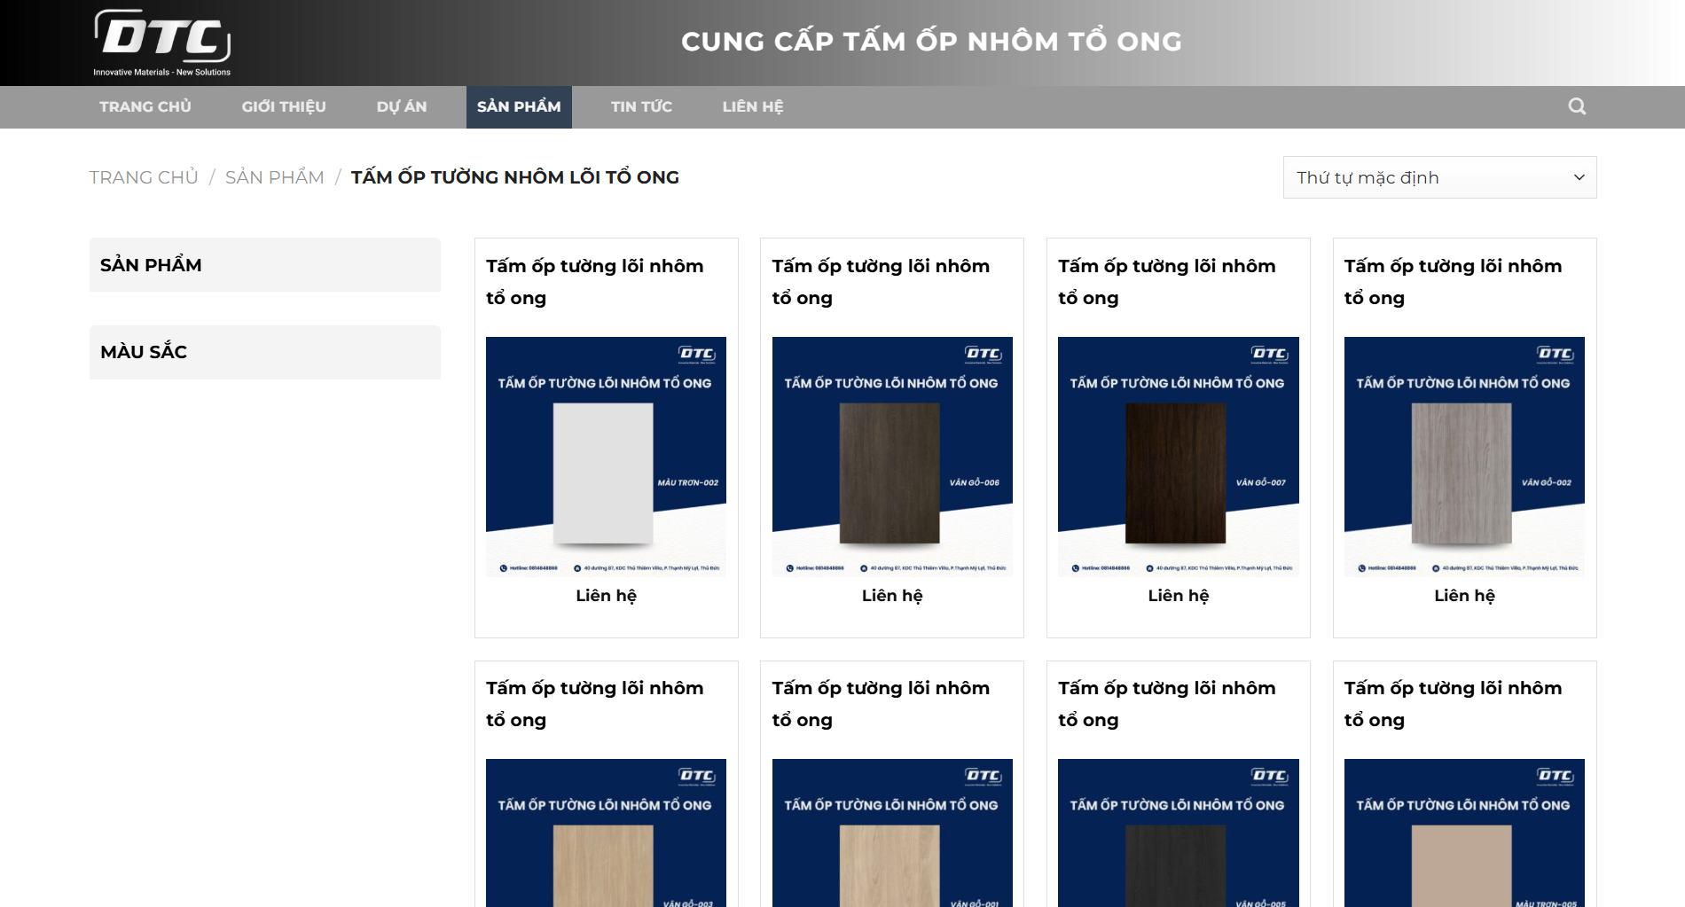Screen dimensions: 1685x907
Task: Click SẢN PHẨM breadcrumb link
Action: click(x=274, y=177)
